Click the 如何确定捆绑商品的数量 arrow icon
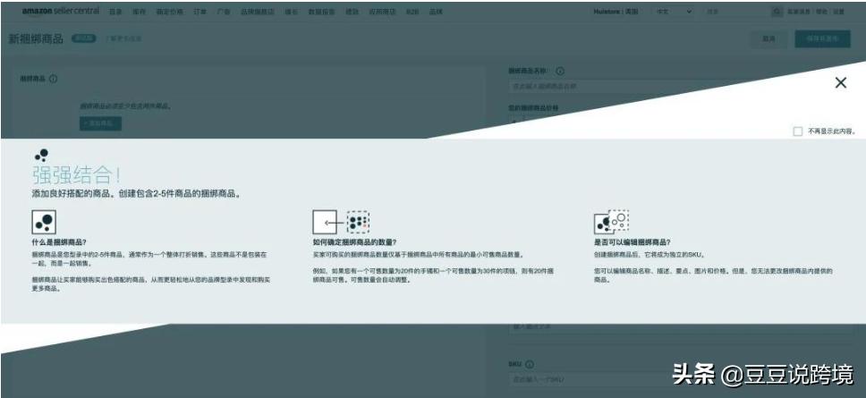 coord(340,222)
